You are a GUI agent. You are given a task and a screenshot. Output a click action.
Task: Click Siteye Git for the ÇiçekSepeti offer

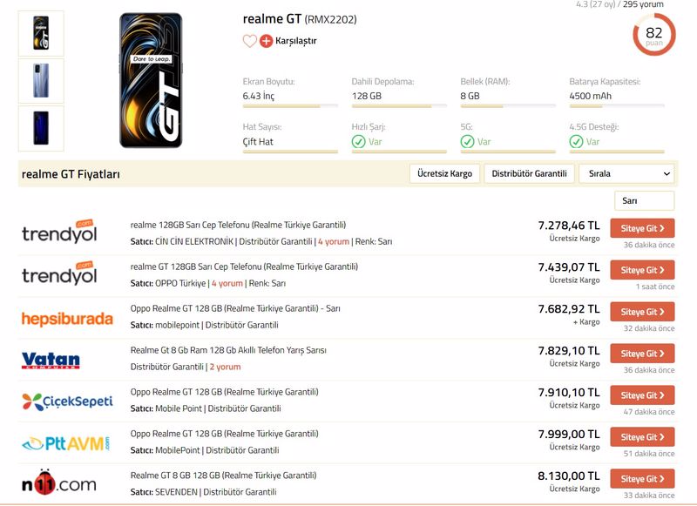(642, 395)
